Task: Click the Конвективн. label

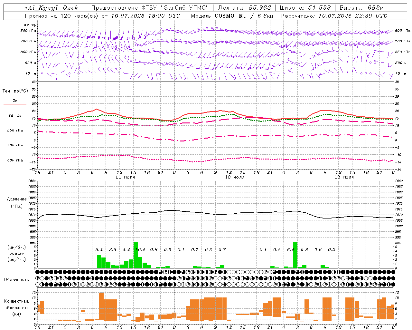Action: click(17, 301)
